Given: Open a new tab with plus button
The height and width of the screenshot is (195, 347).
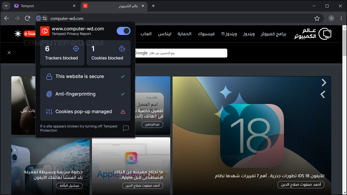Looking at the screenshot, I should coord(153,6).
